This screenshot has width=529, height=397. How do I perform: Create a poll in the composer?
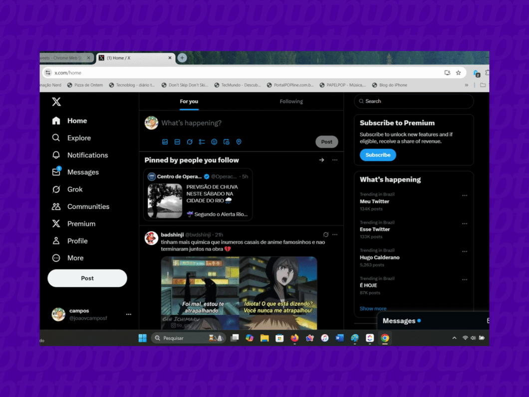[202, 142]
